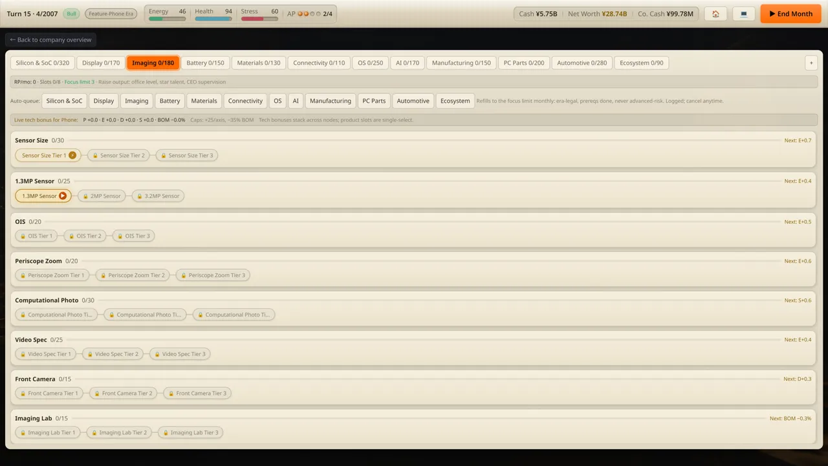This screenshot has height=466, width=828.
Task: Toggle auto-queue for Connectivity
Action: 245,101
